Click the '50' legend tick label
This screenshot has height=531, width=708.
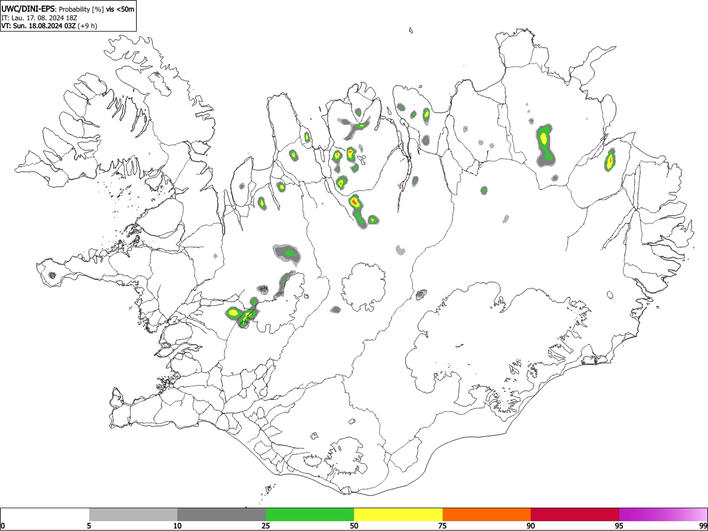(354, 525)
